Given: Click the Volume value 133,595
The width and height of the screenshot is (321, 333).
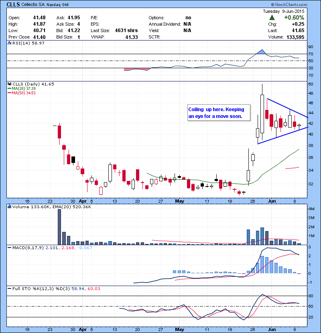Looking at the screenshot, I should [295, 37].
